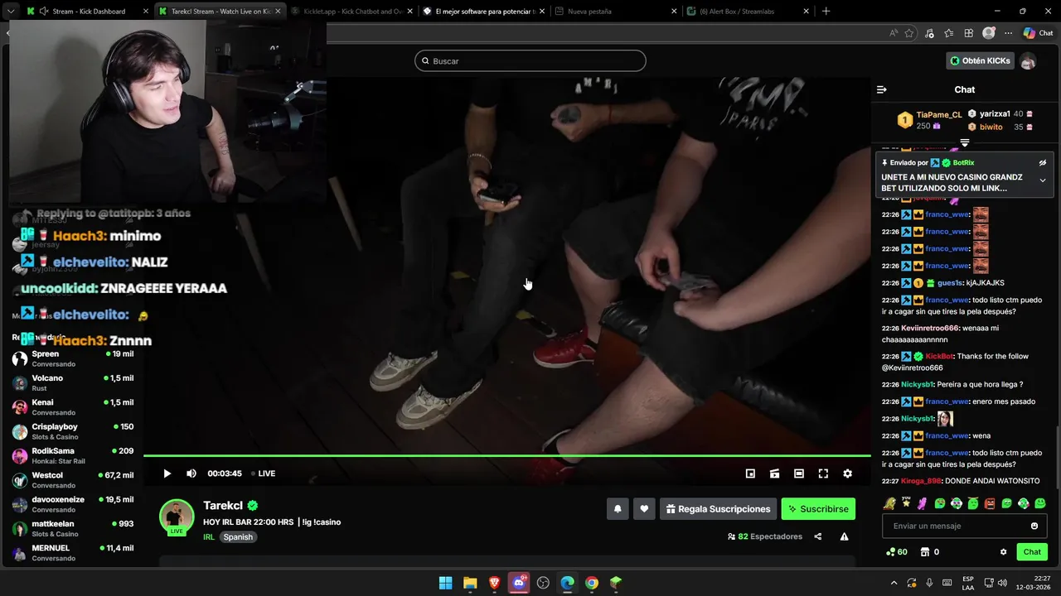
Task: Open browser profile avatar
Action: 988,33
